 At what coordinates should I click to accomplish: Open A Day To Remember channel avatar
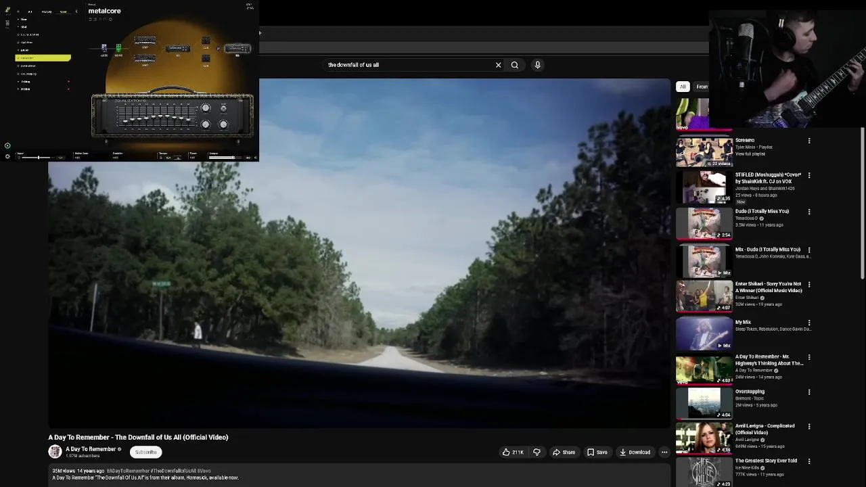click(x=55, y=452)
